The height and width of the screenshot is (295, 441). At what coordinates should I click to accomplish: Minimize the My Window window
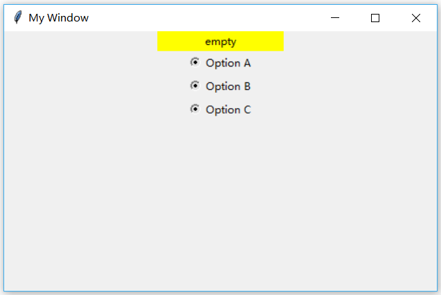pos(335,18)
